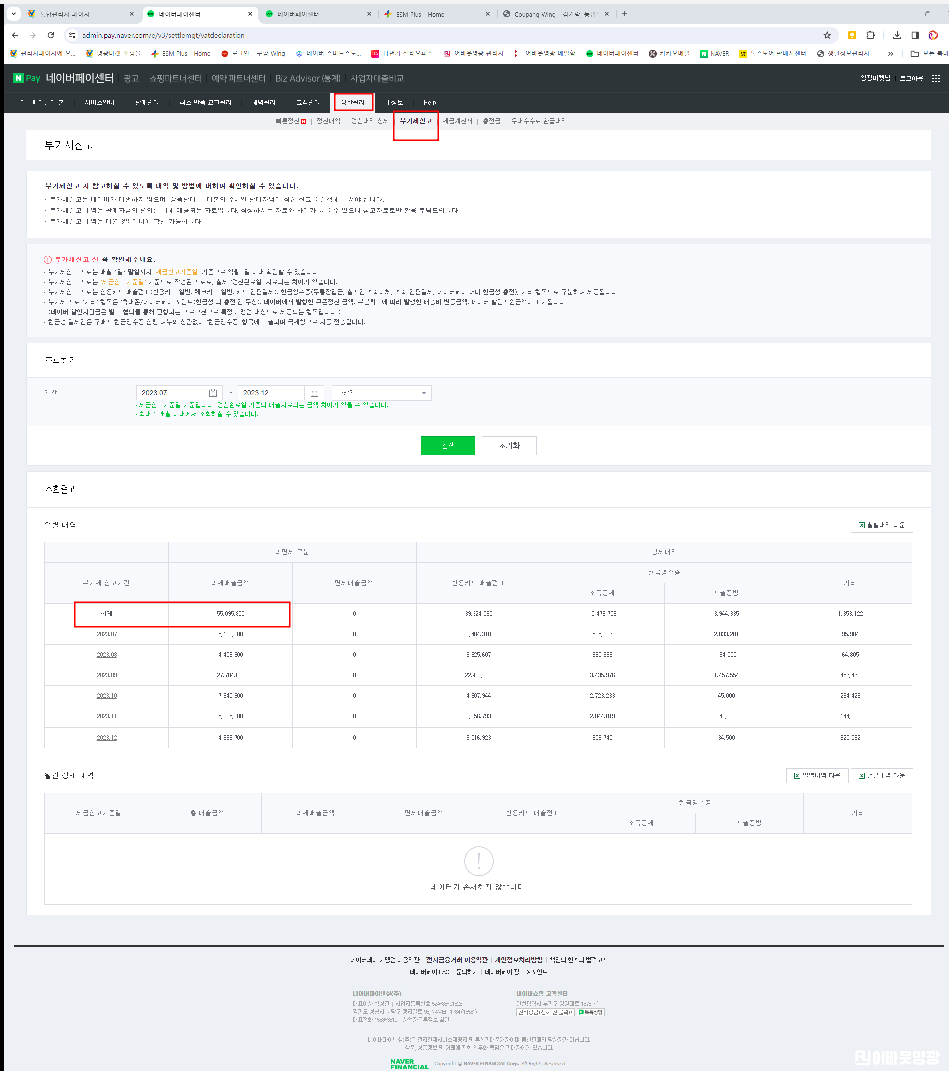Open the 정산관리 menu
The image size is (949, 1071).
coord(352,102)
